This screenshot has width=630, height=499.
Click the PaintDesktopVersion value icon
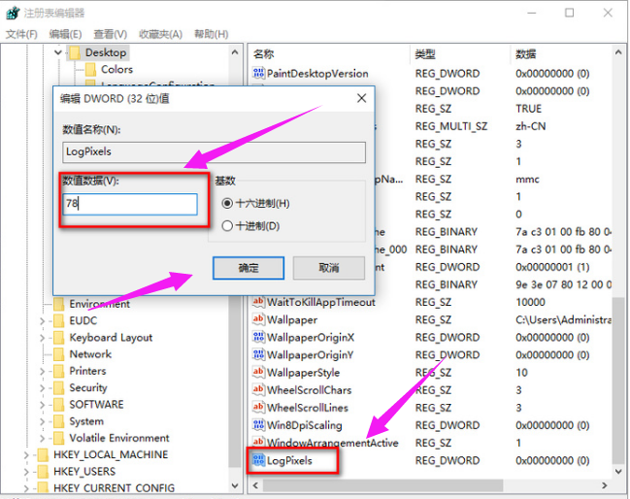[259, 73]
